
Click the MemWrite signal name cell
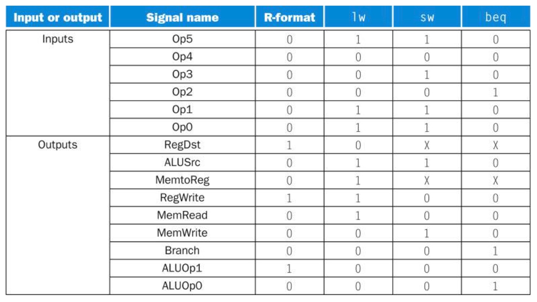click(182, 232)
